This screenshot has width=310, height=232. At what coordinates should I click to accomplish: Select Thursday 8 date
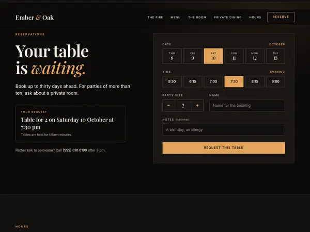click(x=172, y=56)
